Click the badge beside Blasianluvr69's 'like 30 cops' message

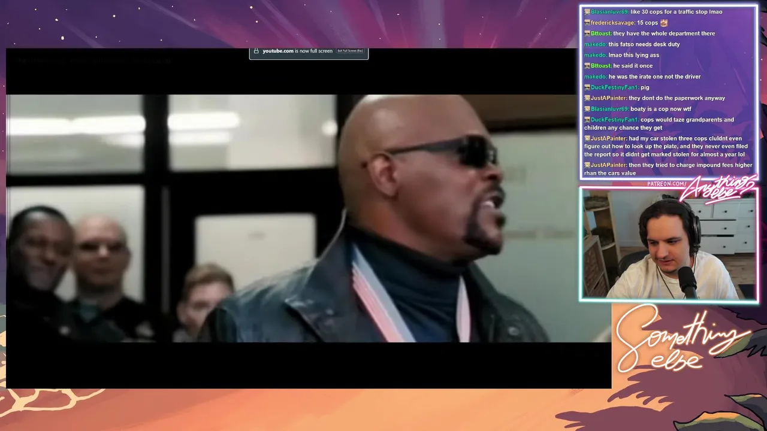click(587, 12)
